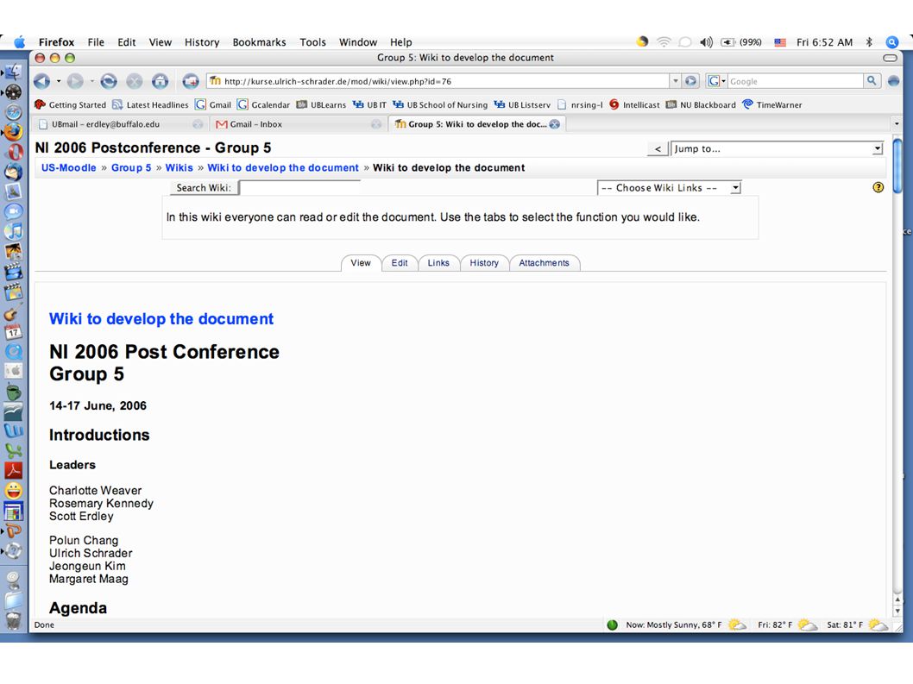The image size is (913, 684).
Task: Open the Latest Headlines bookmark
Action: [x=151, y=104]
